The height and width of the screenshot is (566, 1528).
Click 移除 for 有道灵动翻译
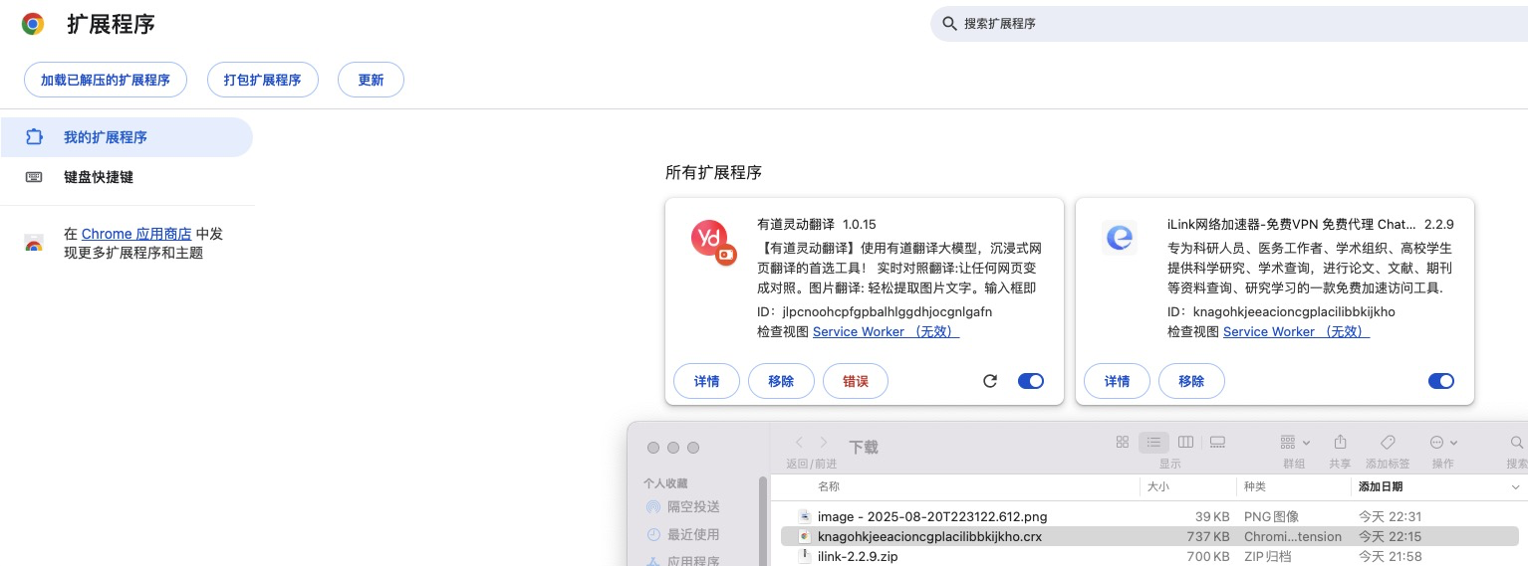pos(782,381)
